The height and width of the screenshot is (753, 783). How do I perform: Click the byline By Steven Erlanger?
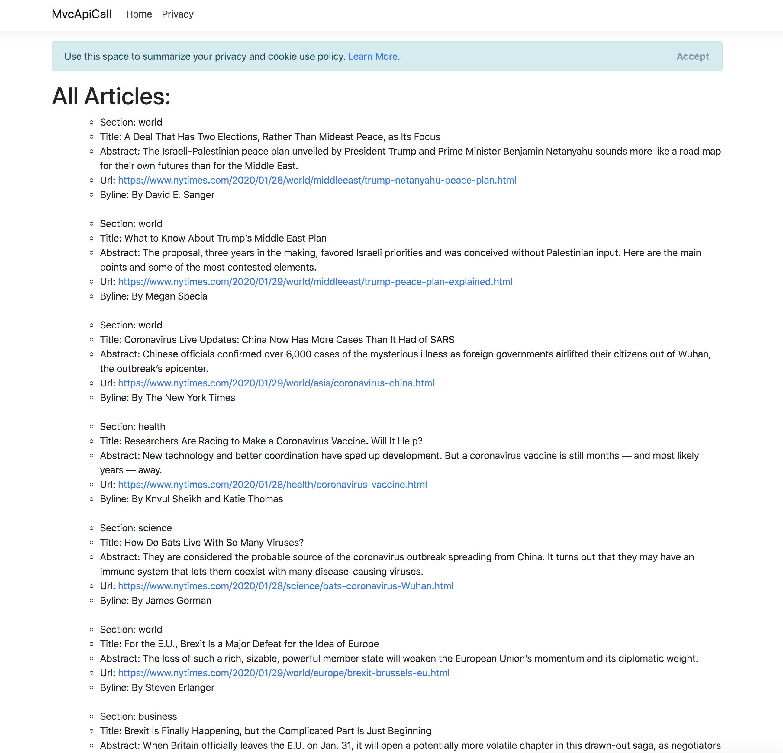pos(157,687)
